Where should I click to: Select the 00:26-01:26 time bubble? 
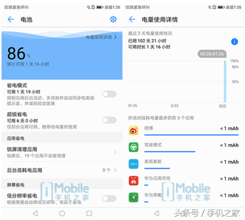[x=212, y=54]
